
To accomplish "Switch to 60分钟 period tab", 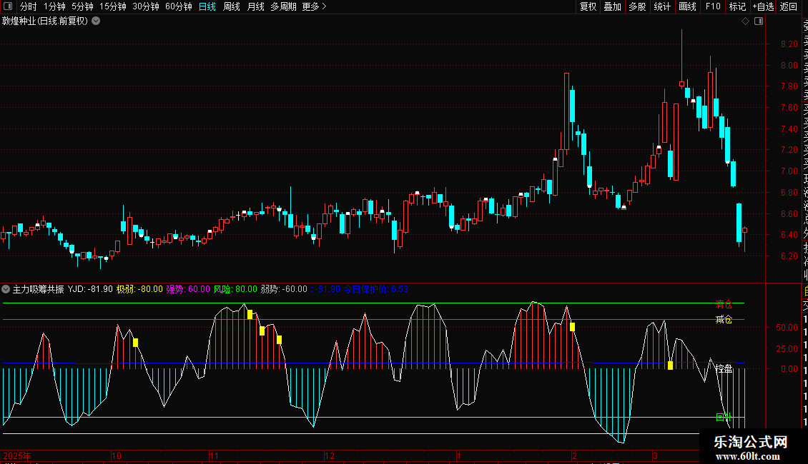I will 178,6.
